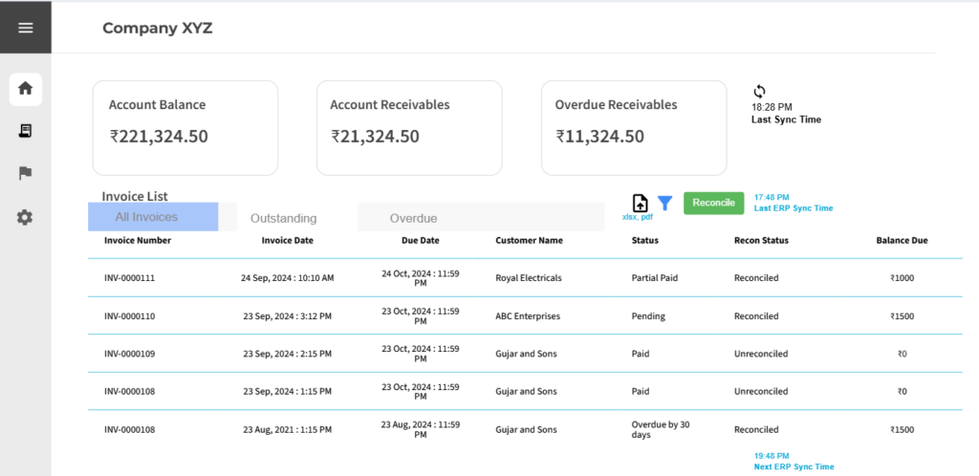Click the INV-0000109 Gujar and Sons row
Screen dimensions: 979x476
coord(526,354)
